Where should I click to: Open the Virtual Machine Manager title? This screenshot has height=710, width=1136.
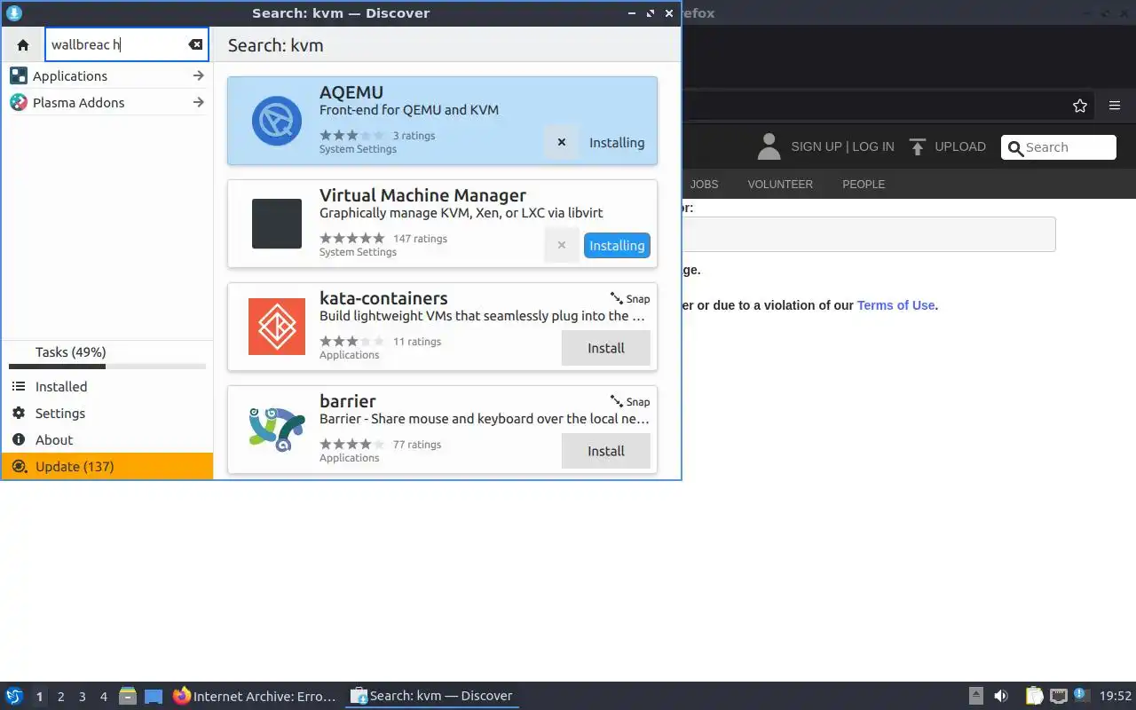[422, 195]
